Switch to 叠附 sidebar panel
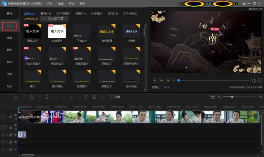 (x=9, y=50)
